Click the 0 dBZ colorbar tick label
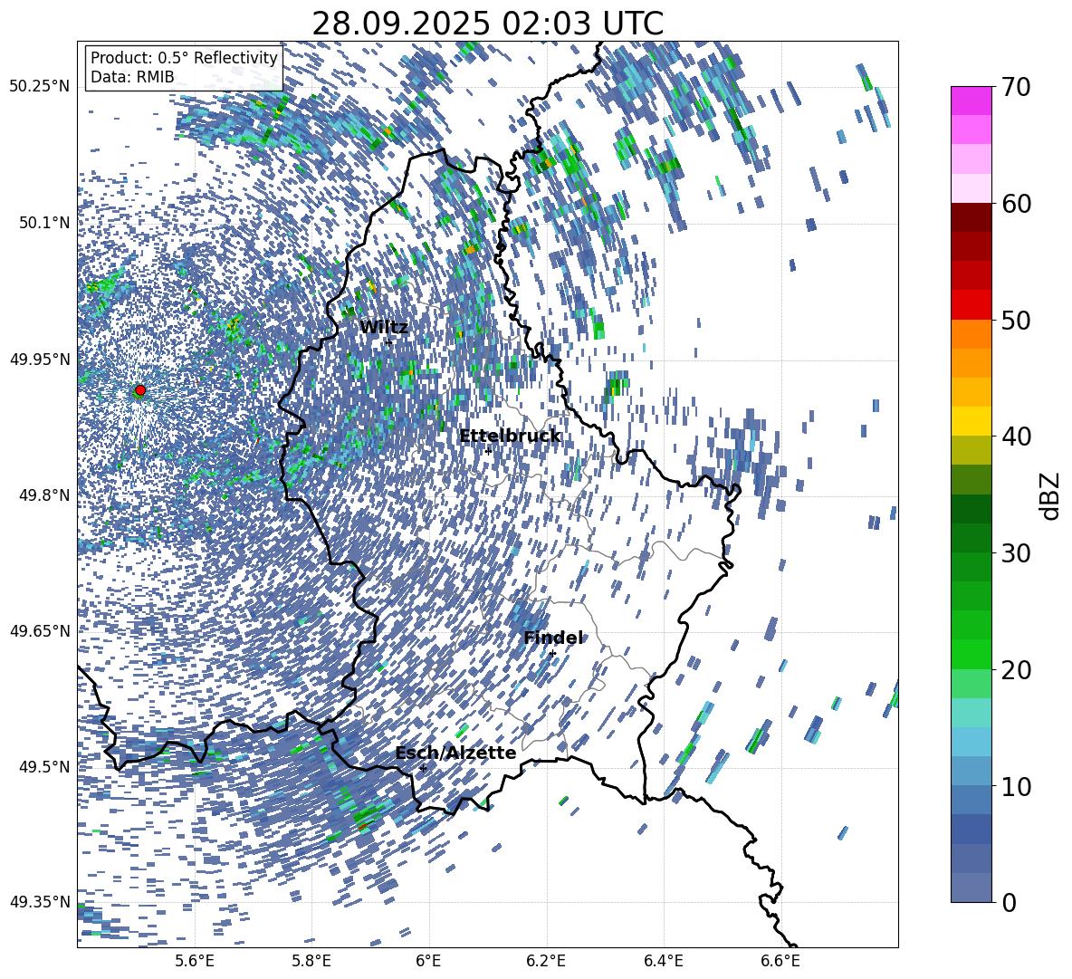This screenshot has height=979, width=1072. pos(1010,902)
